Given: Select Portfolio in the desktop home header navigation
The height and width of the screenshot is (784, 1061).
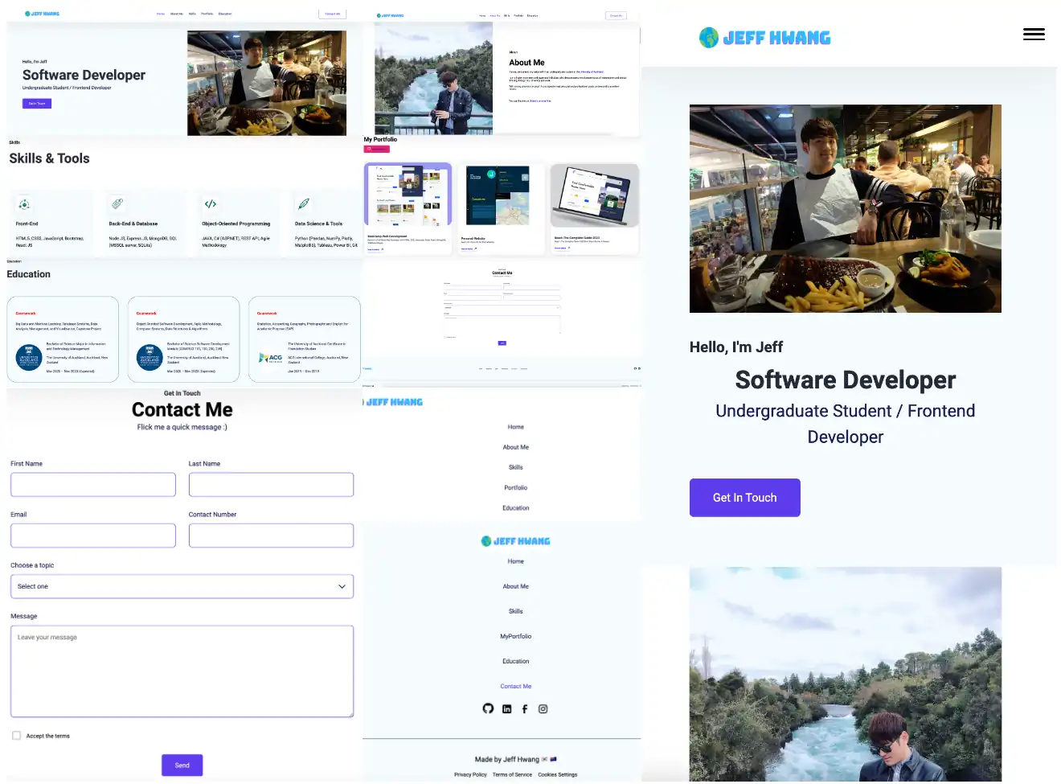Looking at the screenshot, I should [207, 14].
